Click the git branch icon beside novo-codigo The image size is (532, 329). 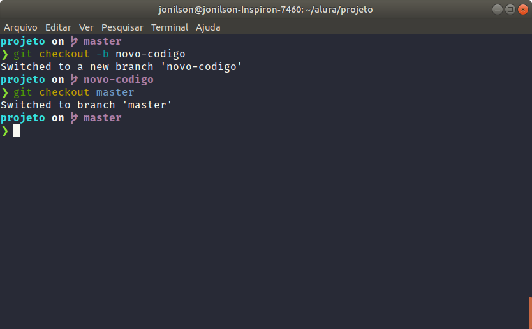point(74,80)
